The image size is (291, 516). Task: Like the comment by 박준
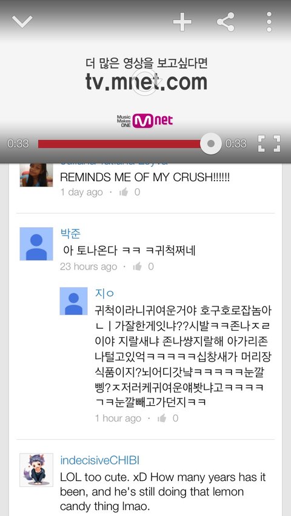(138, 266)
